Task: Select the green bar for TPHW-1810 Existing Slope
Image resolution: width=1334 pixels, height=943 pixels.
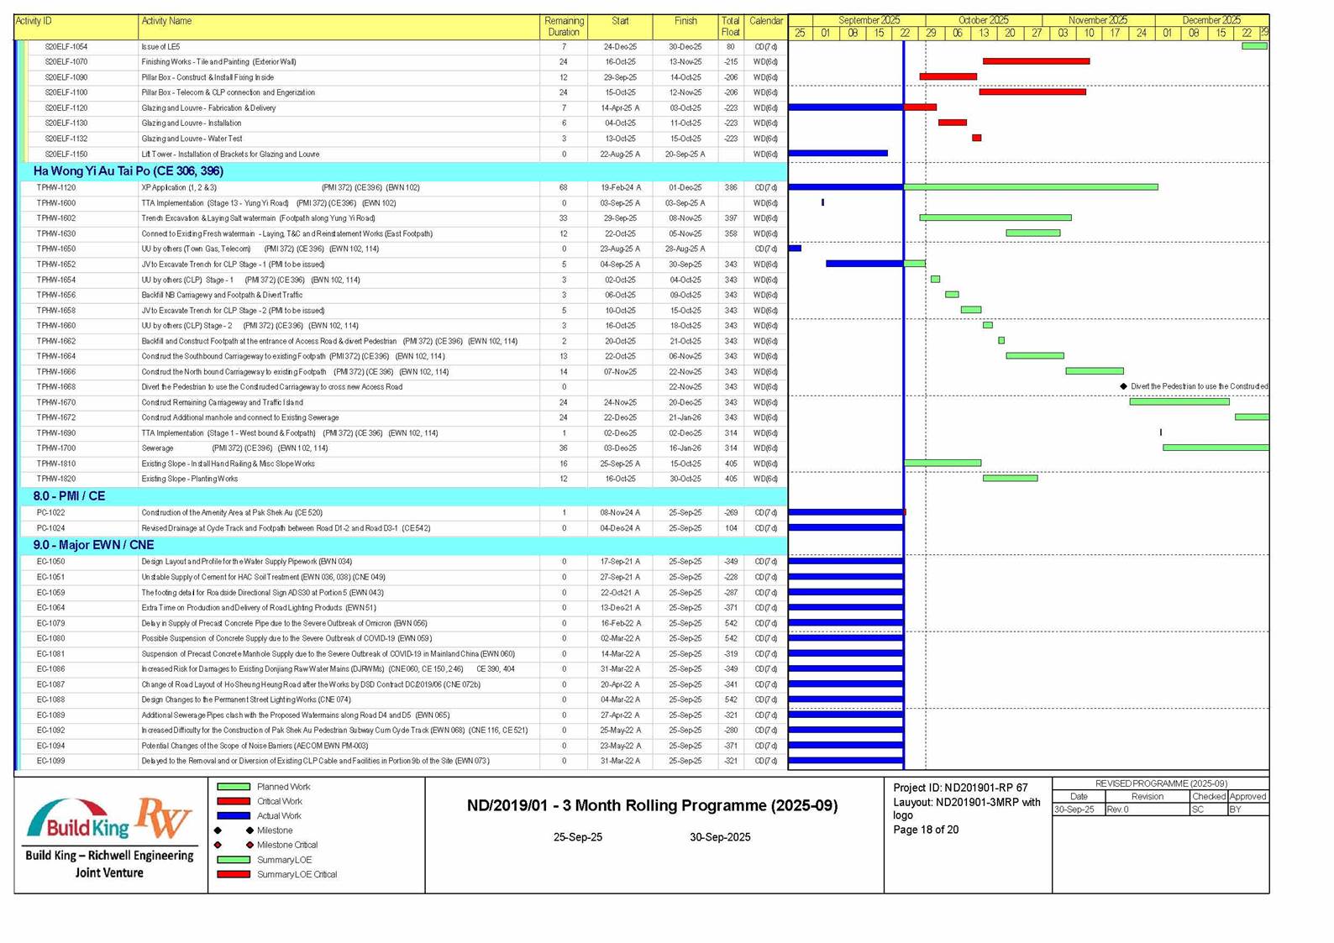Action: click(x=942, y=463)
